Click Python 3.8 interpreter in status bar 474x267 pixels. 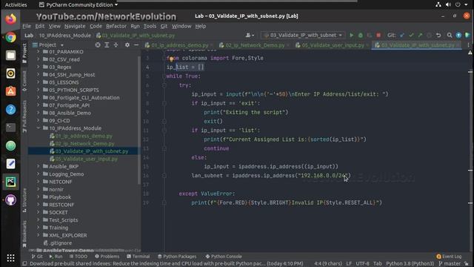click(x=410, y=264)
